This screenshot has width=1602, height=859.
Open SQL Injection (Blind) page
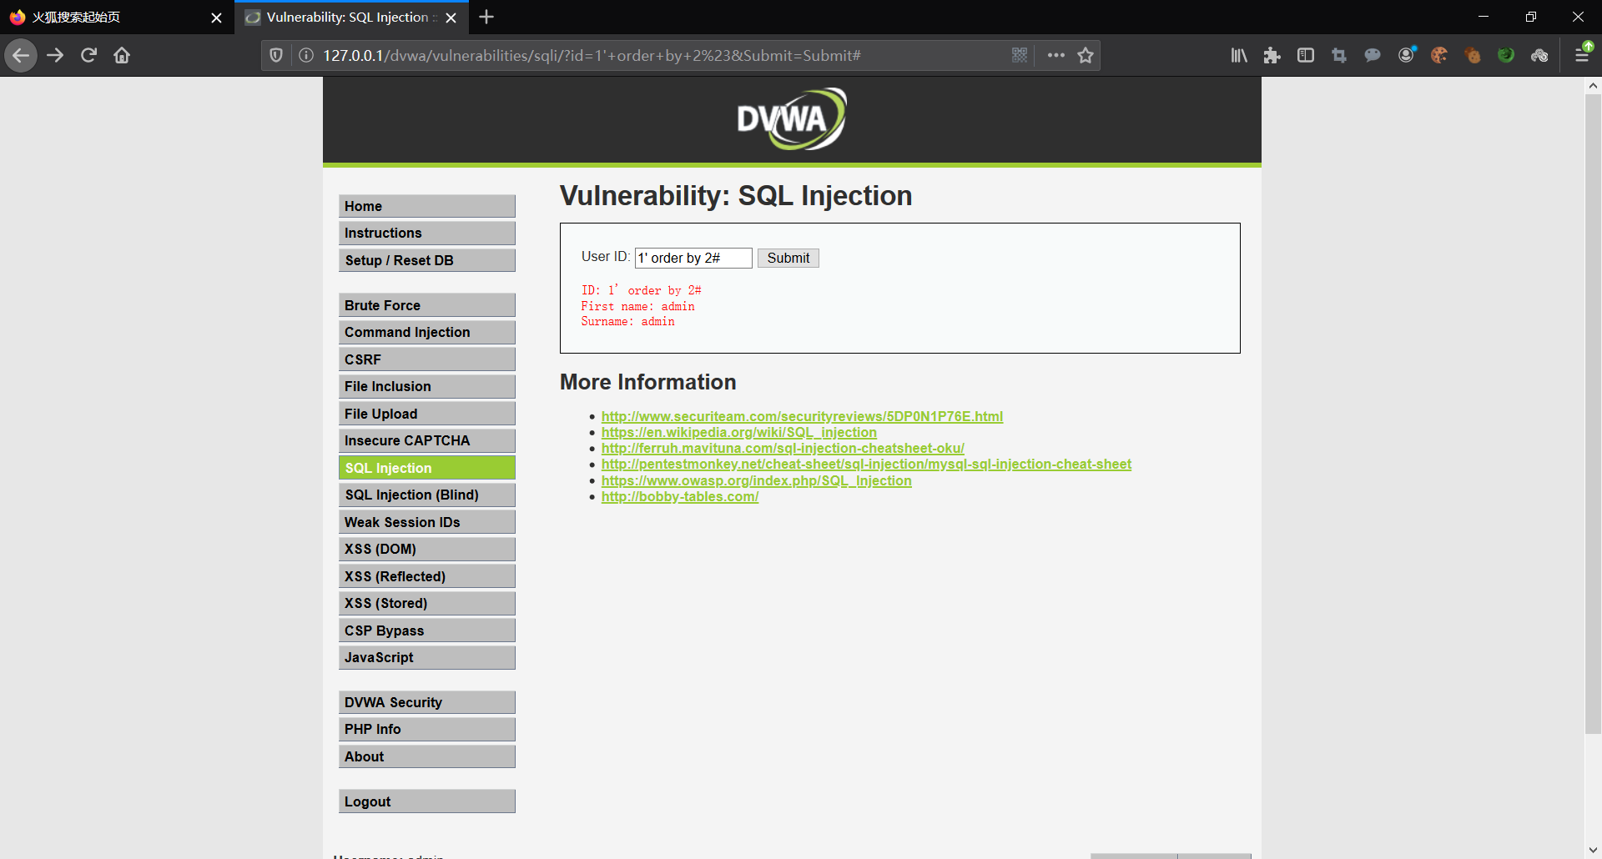(427, 495)
